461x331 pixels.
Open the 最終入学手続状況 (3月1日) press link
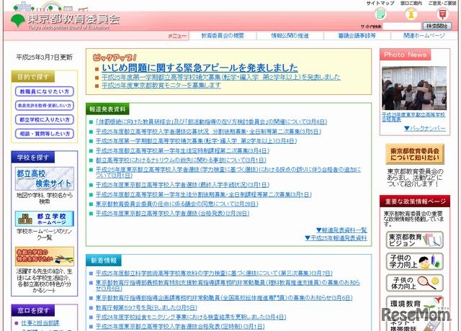tap(182, 185)
